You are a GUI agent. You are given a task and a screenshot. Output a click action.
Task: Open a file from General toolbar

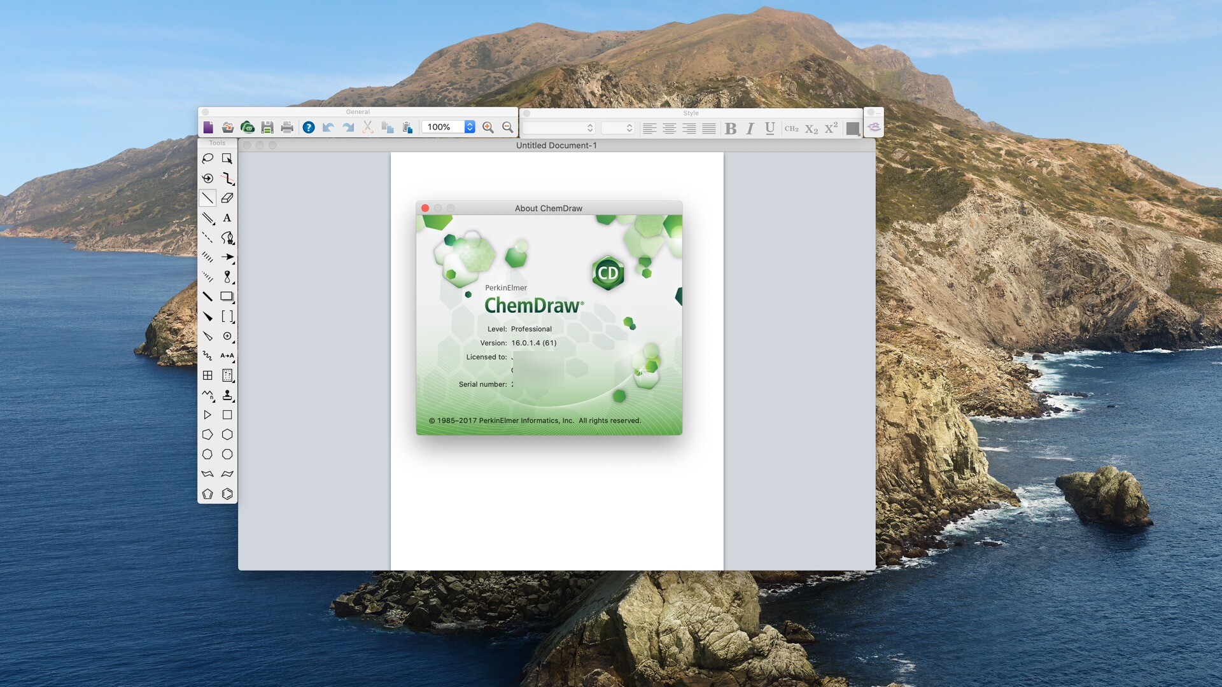[x=228, y=127]
